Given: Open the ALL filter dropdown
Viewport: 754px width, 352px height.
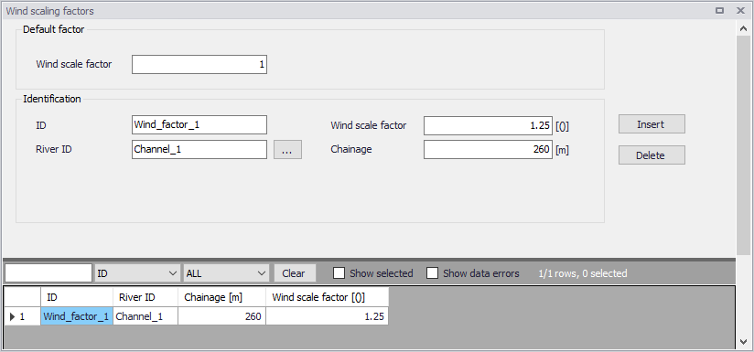Looking at the screenshot, I should click(226, 273).
